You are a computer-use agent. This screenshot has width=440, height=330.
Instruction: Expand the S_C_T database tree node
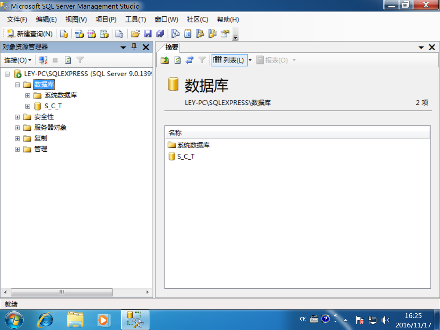click(27, 107)
